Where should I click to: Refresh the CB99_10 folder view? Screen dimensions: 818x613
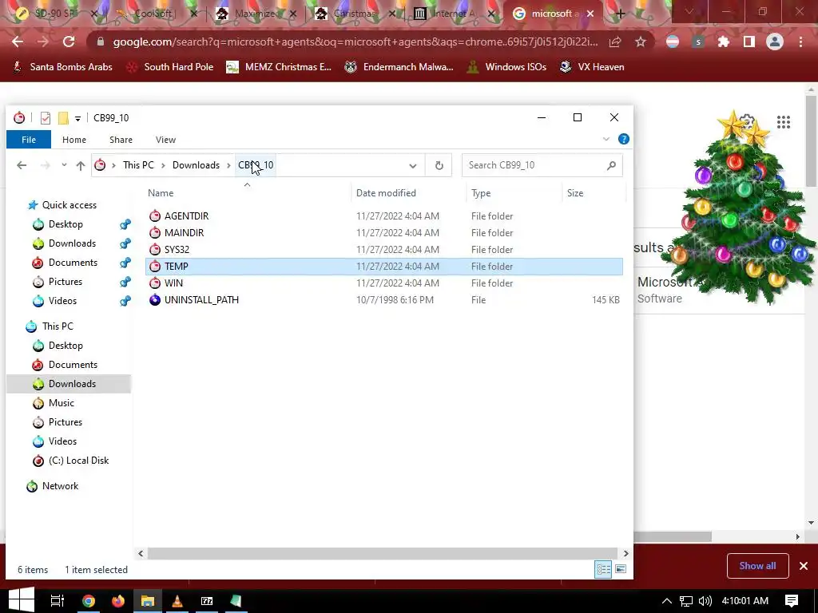click(x=439, y=166)
